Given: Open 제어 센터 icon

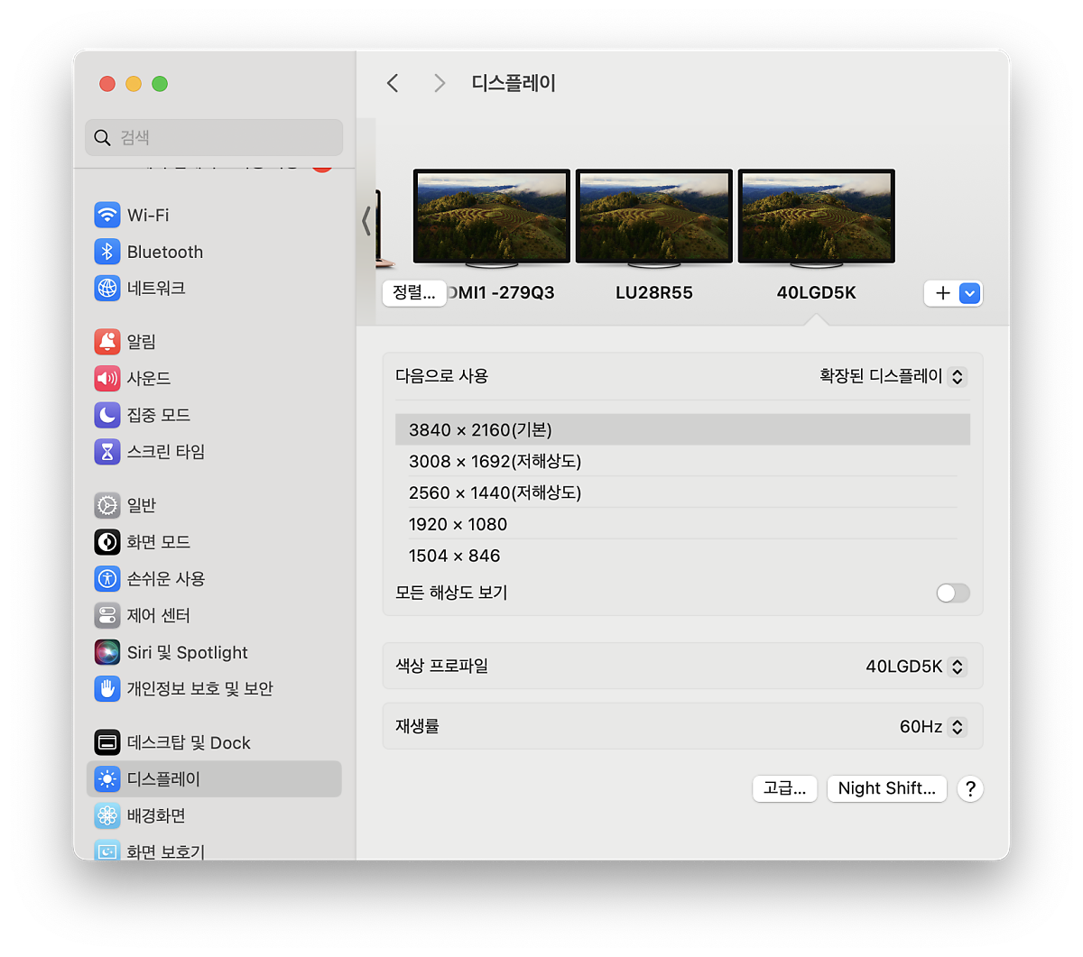Looking at the screenshot, I should pyautogui.click(x=107, y=615).
